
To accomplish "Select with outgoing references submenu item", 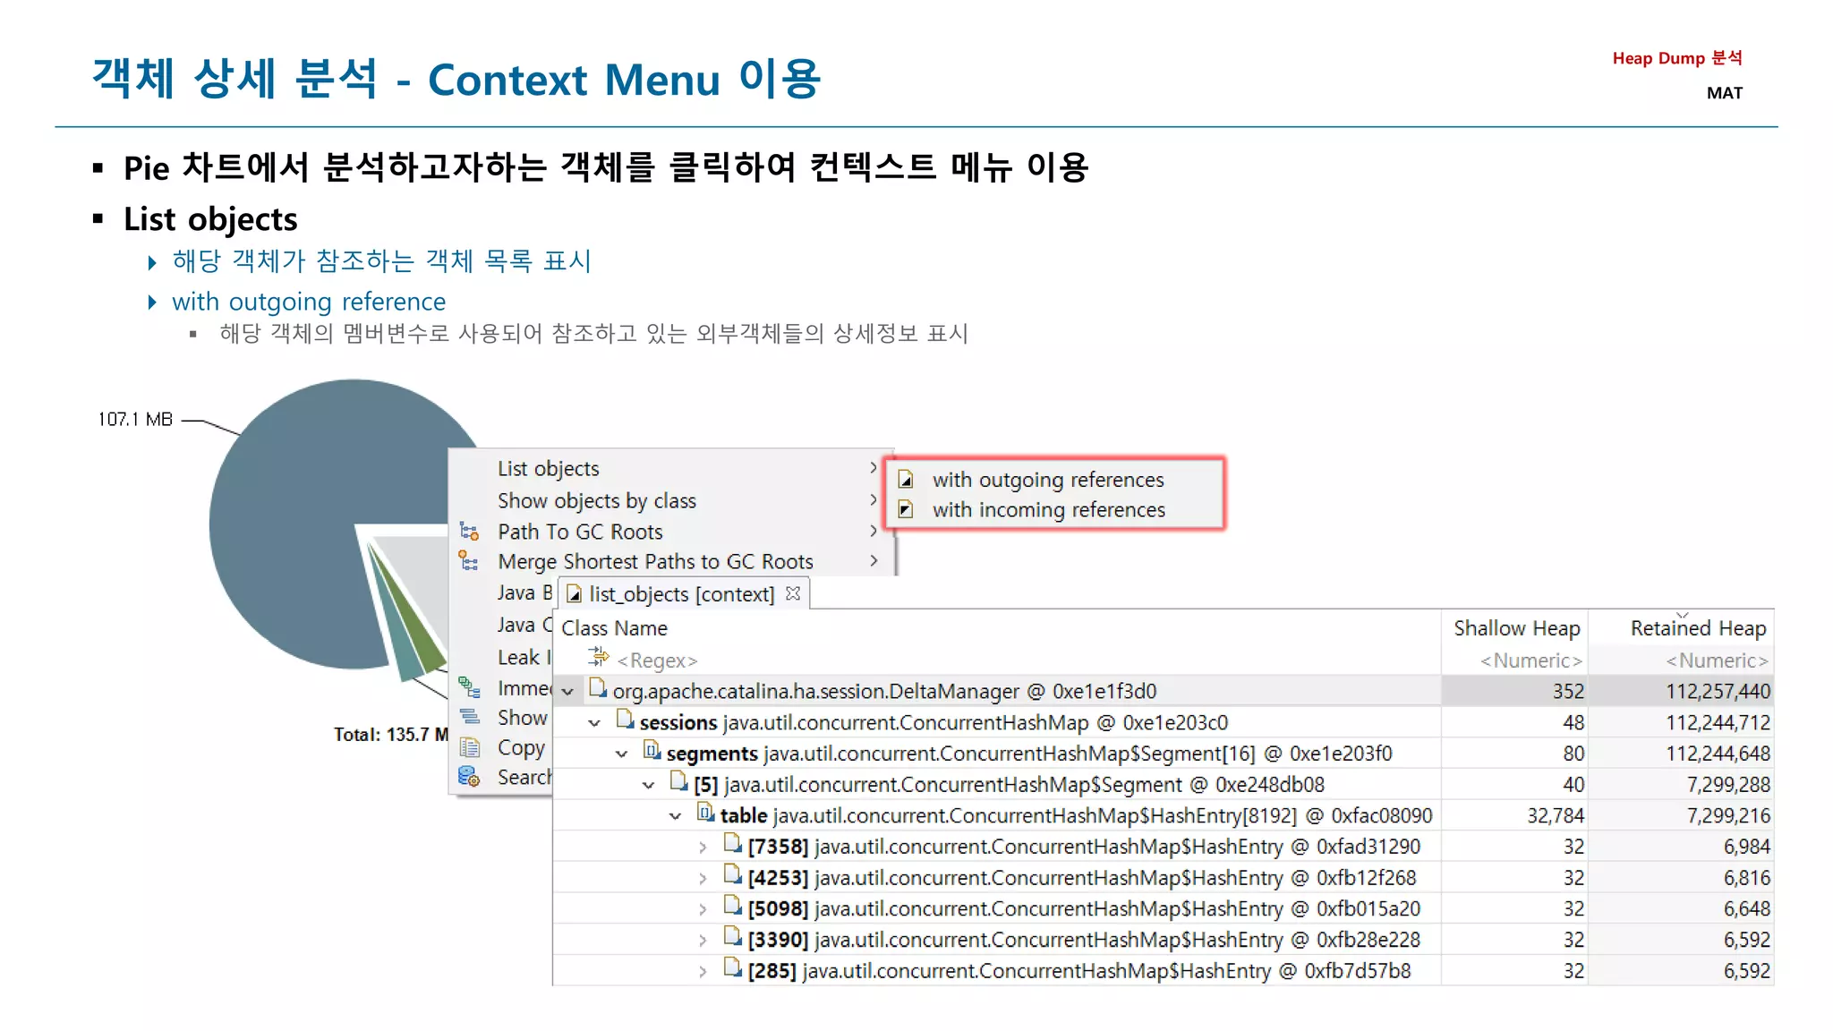I will 1048,480.
